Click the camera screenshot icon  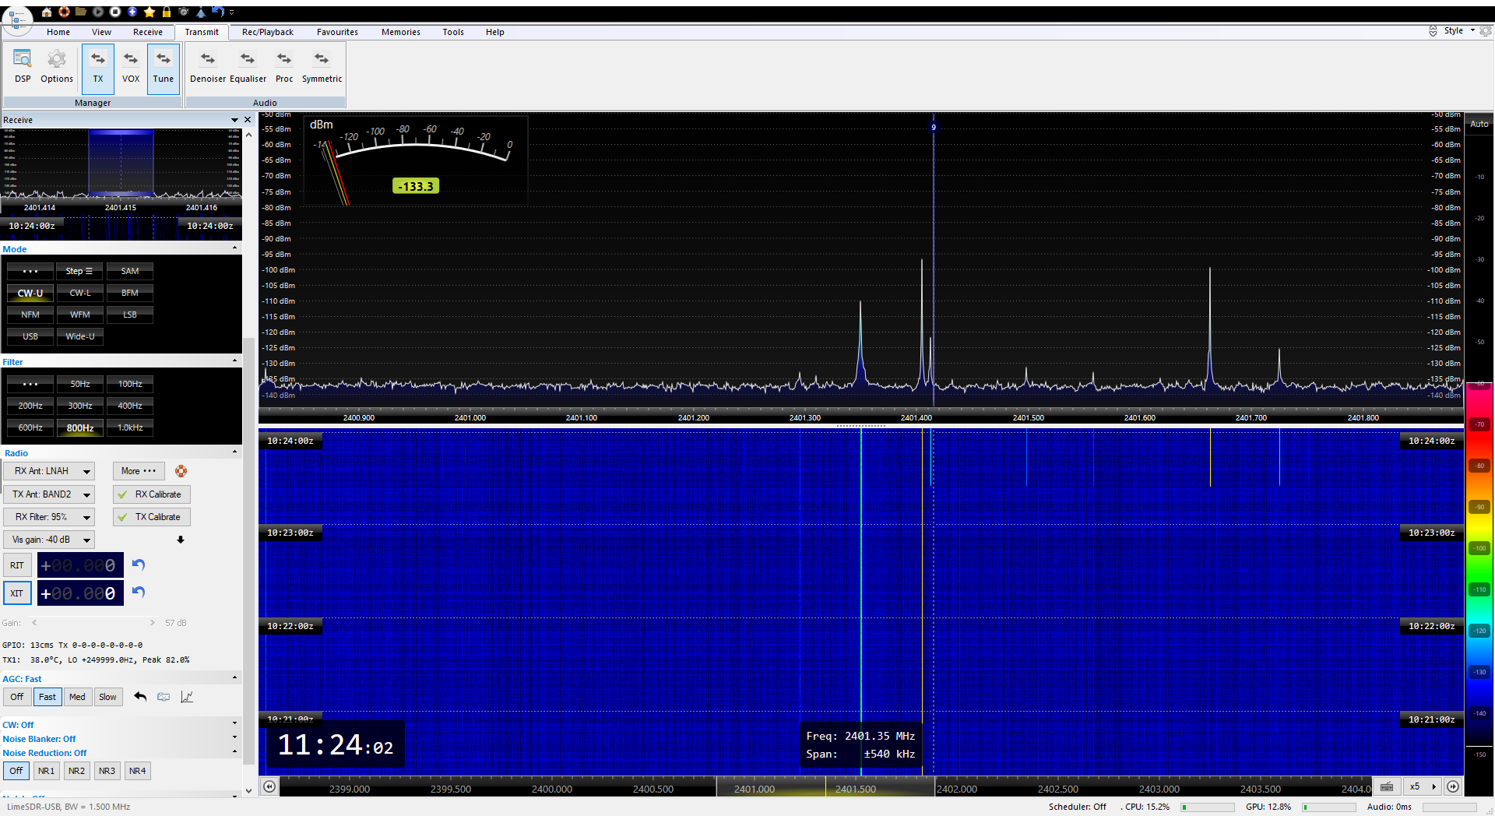184,12
